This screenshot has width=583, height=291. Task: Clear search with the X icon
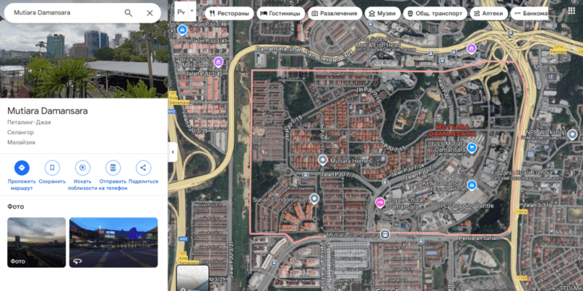pyautogui.click(x=150, y=13)
